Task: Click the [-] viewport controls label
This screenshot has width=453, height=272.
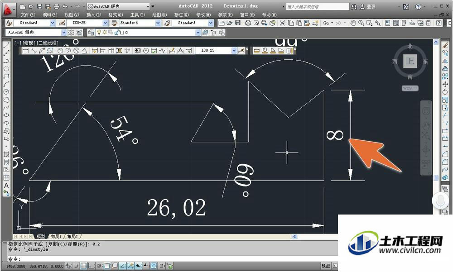Action: click(18, 43)
